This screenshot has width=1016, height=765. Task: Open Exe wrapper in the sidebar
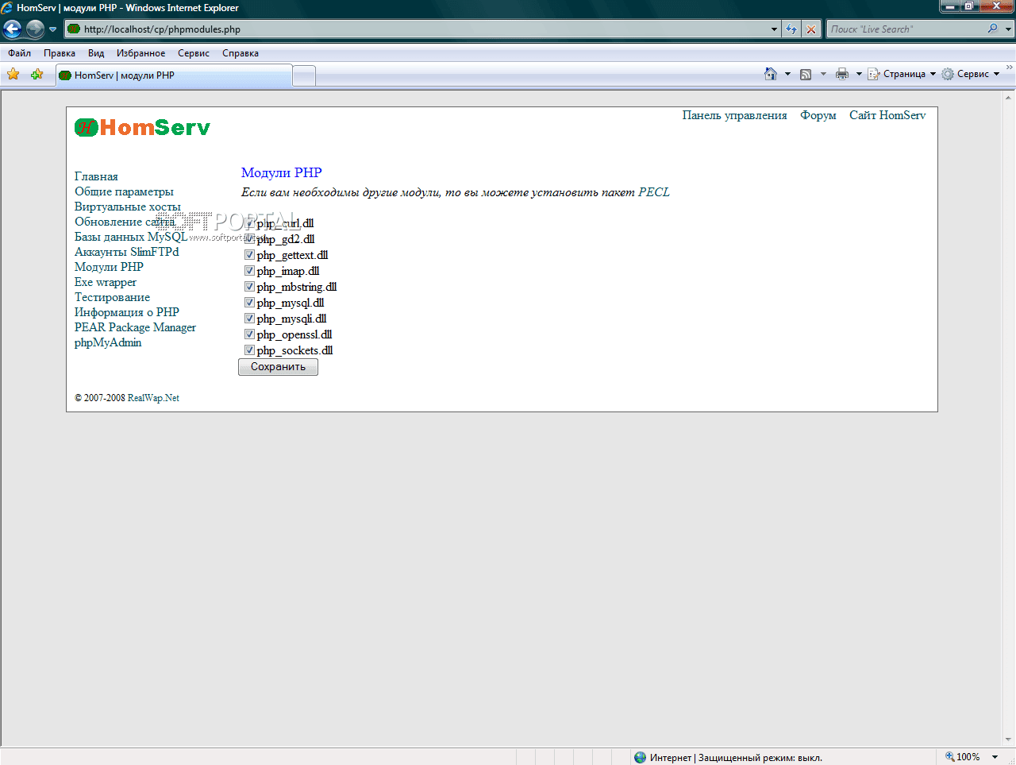pyautogui.click(x=106, y=282)
